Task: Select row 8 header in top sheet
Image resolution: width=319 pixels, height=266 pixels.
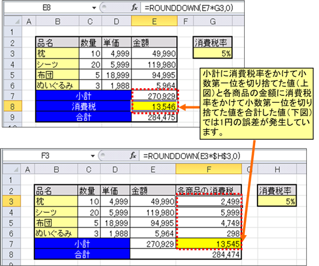Action: click(x=13, y=106)
